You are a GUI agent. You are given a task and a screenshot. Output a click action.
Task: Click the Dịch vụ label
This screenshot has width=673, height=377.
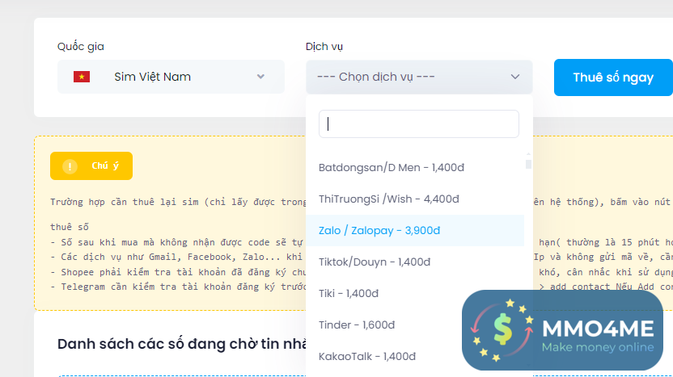click(324, 47)
